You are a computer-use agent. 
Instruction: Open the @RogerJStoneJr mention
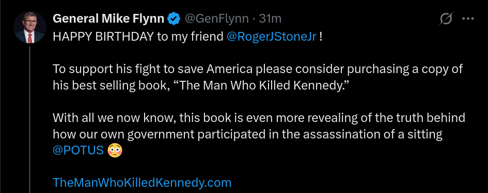point(272,37)
